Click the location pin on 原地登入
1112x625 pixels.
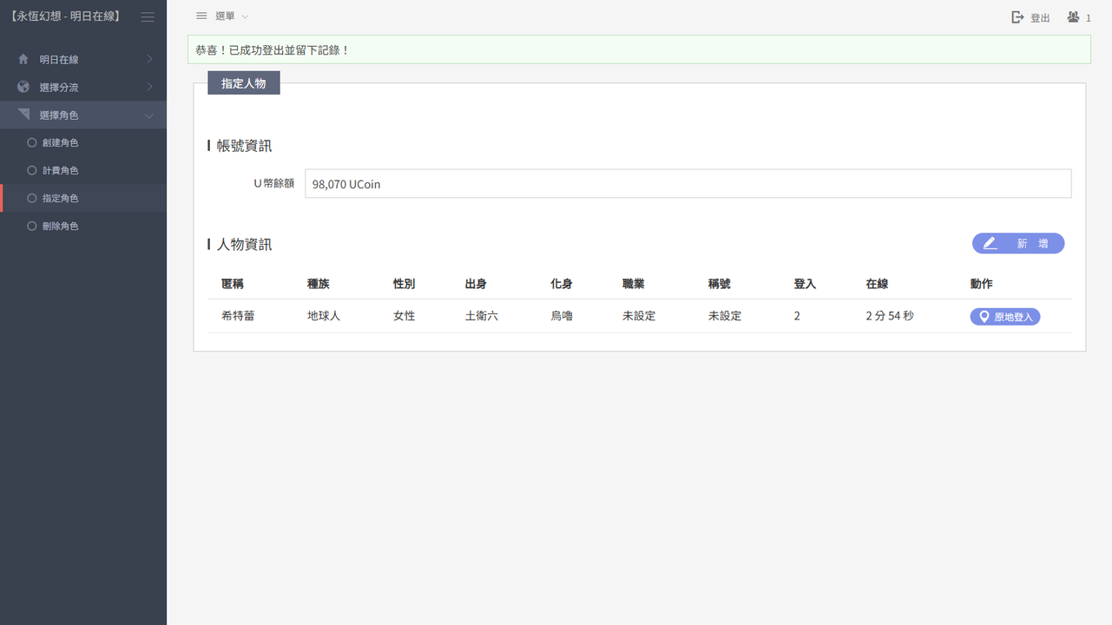click(984, 317)
